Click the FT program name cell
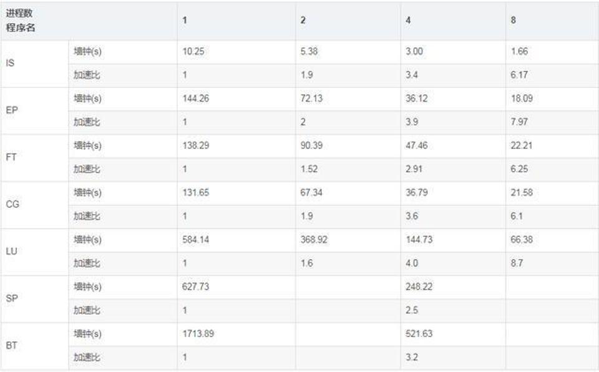The width and height of the screenshot is (599, 372). click(x=35, y=157)
